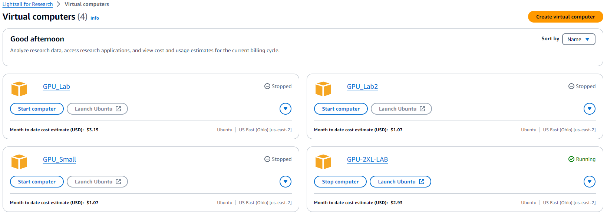
Task: Open Info link beside Virtual computers
Action: (95, 18)
